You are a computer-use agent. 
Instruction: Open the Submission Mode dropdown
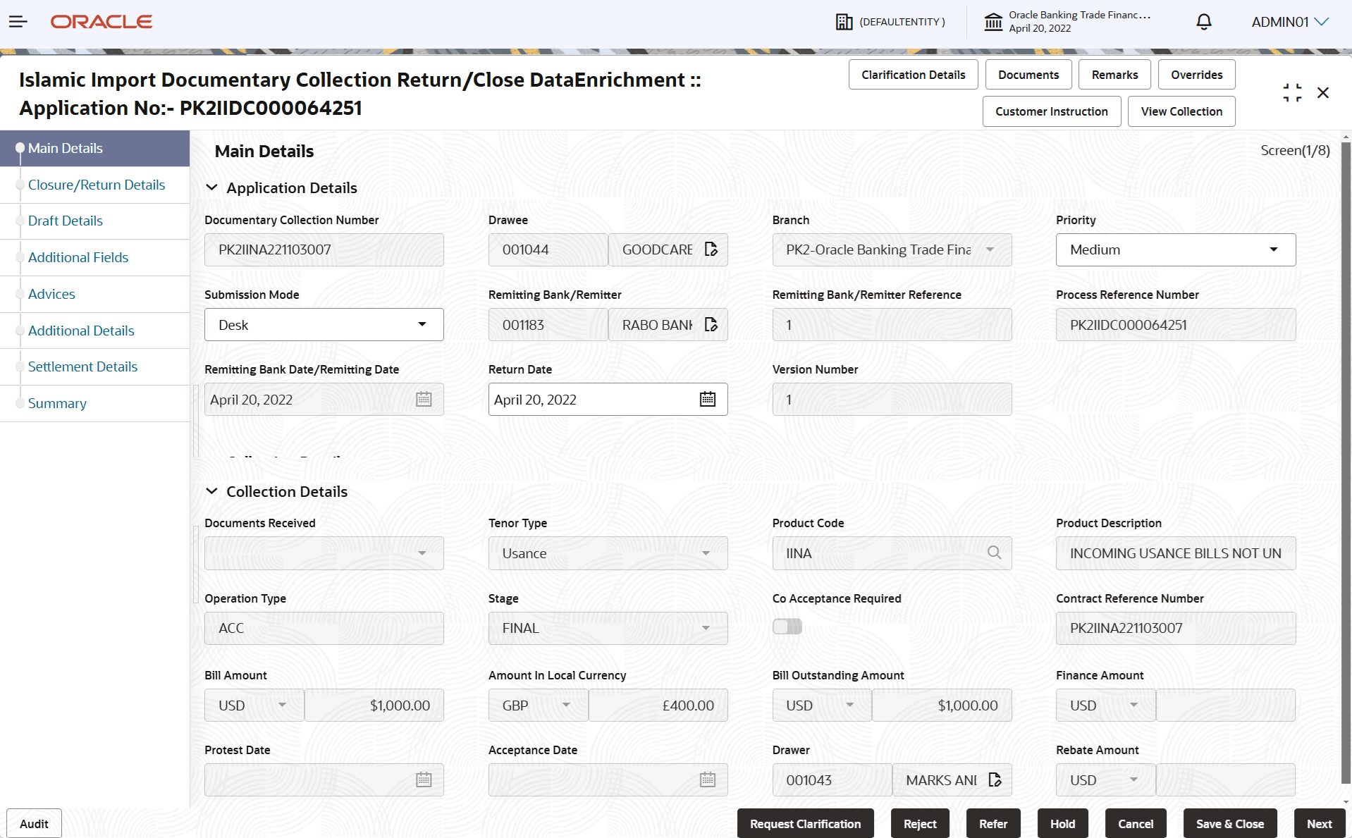pyautogui.click(x=324, y=325)
